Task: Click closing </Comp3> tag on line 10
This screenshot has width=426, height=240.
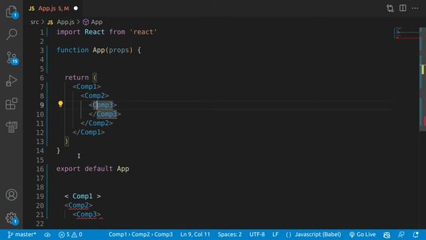Action: [x=105, y=114]
